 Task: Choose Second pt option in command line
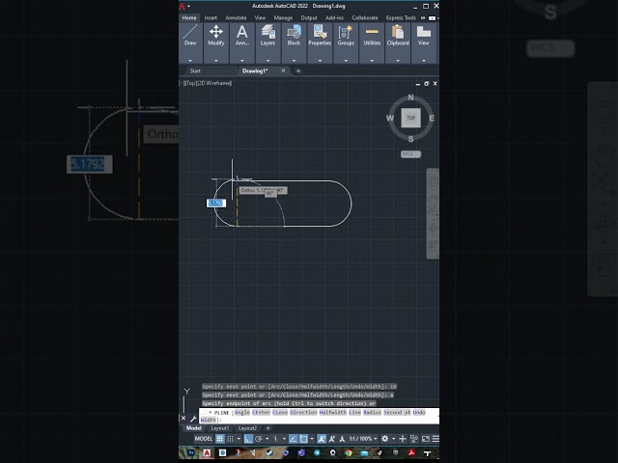point(397,412)
